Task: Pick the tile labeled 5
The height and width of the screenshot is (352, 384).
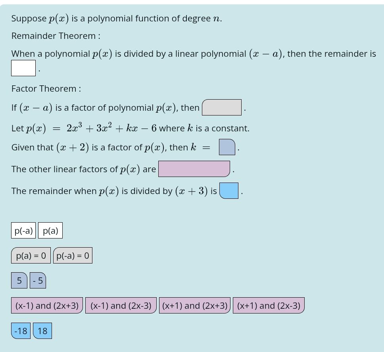Action: click(x=19, y=281)
